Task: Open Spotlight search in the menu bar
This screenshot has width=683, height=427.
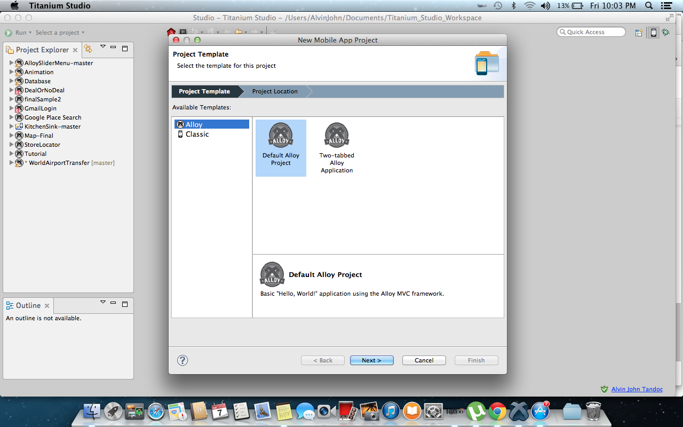Action: pos(649,6)
